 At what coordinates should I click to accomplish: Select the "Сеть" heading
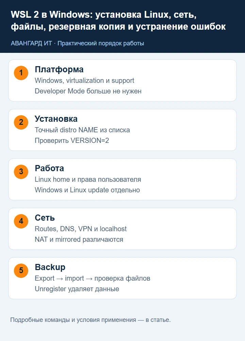[x=45, y=218]
